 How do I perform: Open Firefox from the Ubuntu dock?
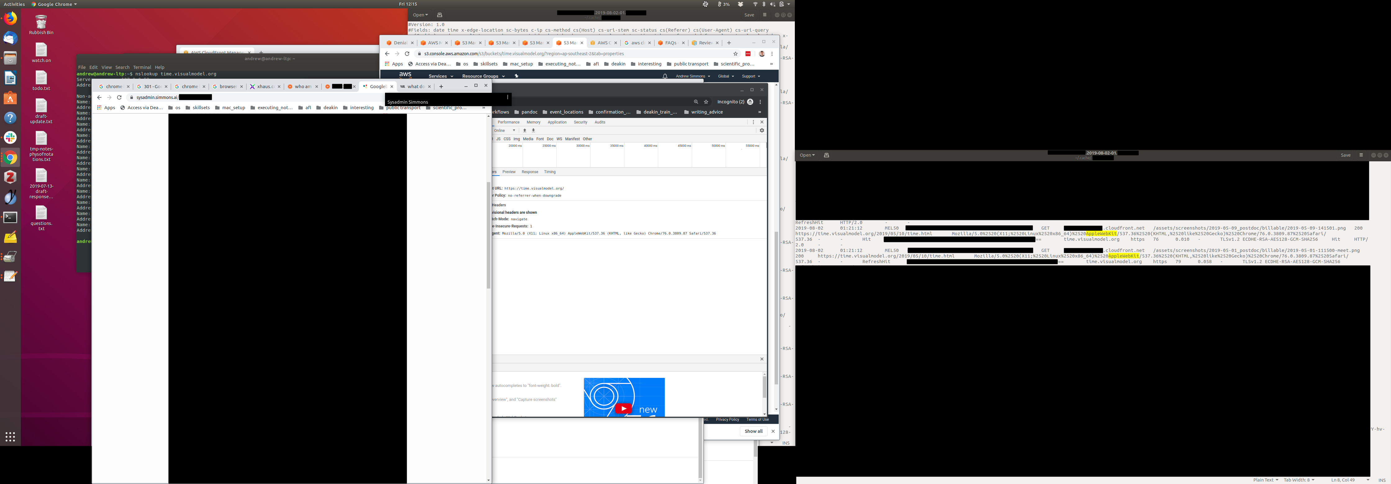click(x=10, y=18)
